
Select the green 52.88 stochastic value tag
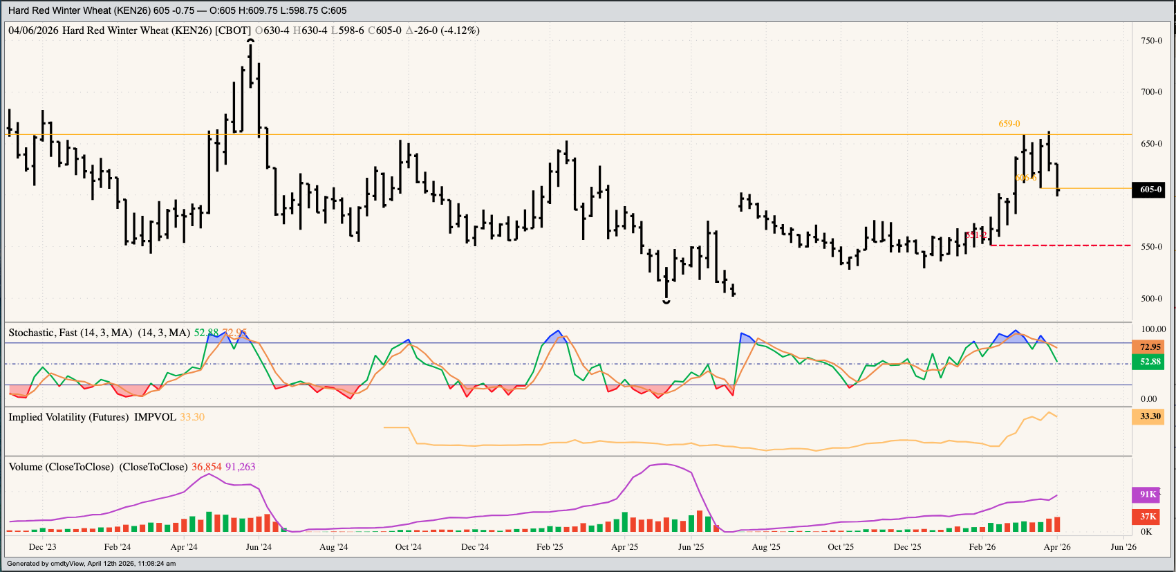(x=1149, y=362)
